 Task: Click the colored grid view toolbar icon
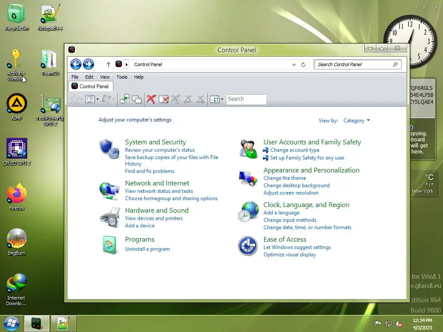point(215,99)
